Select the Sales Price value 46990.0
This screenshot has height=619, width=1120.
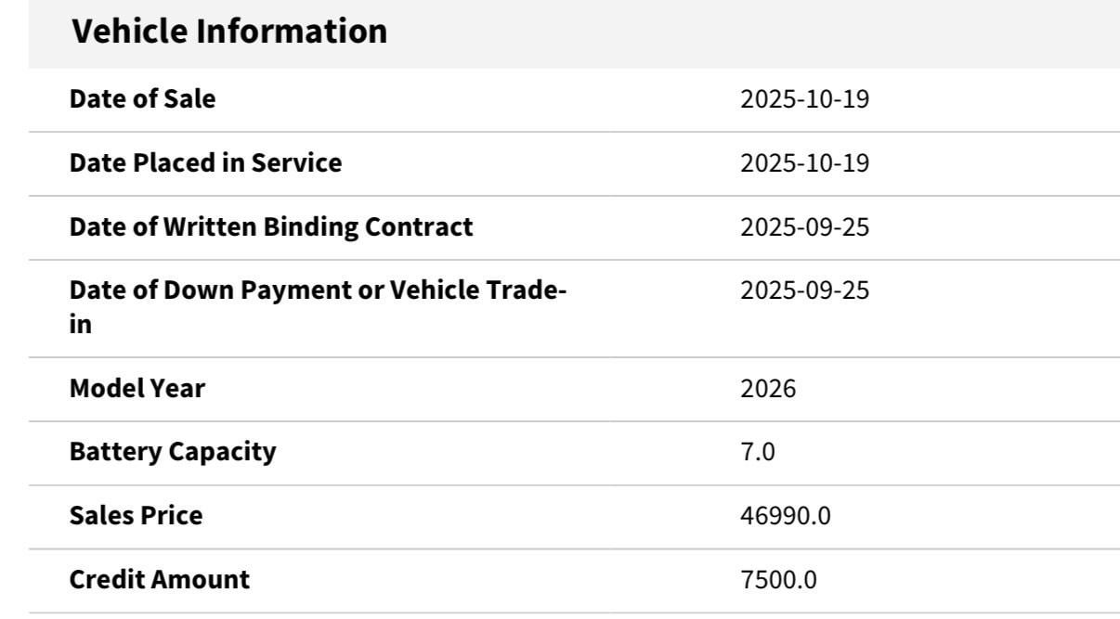(x=785, y=515)
